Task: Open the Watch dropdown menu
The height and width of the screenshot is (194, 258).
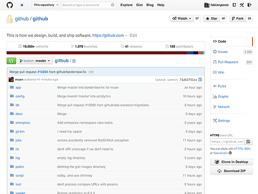Action: pos(182,19)
